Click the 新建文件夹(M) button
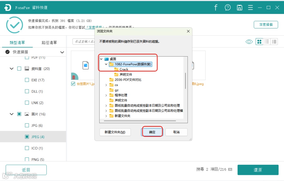Viewport: 284px width, 181px height. [115, 132]
